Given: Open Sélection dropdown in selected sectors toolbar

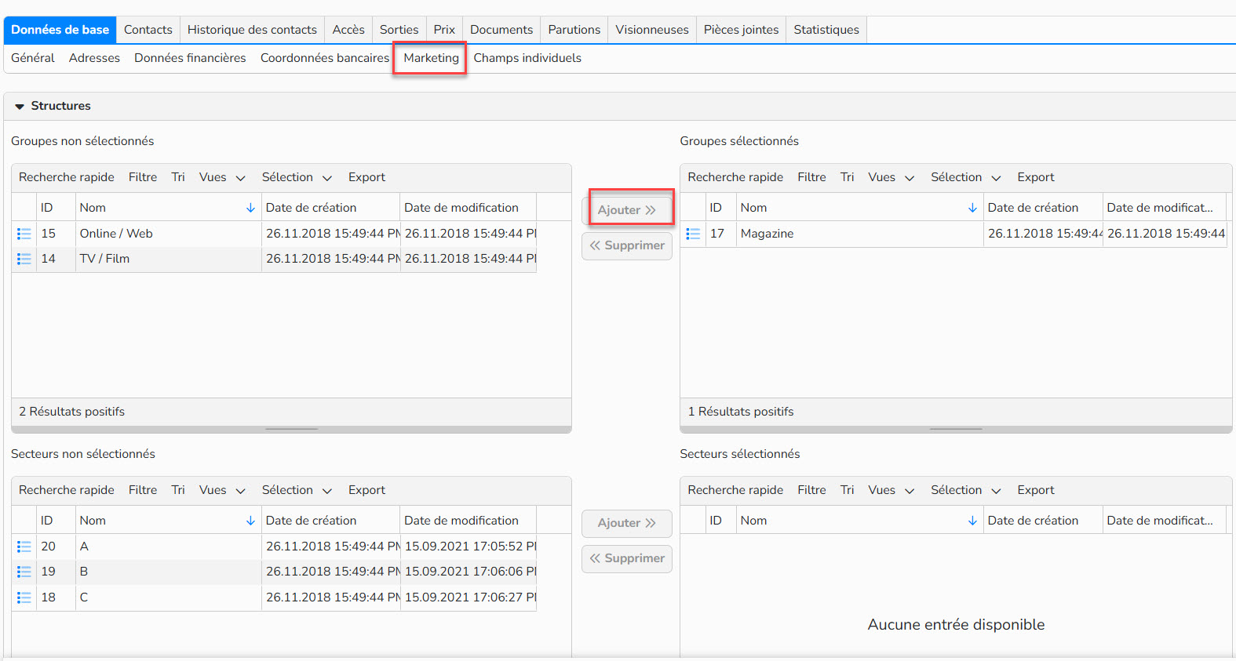Looking at the screenshot, I should [x=965, y=490].
